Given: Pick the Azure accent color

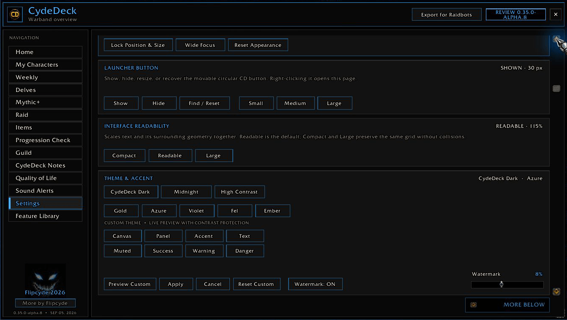Looking at the screenshot, I should 159,211.
